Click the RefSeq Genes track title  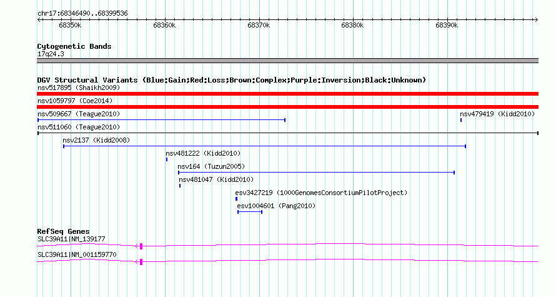point(64,231)
